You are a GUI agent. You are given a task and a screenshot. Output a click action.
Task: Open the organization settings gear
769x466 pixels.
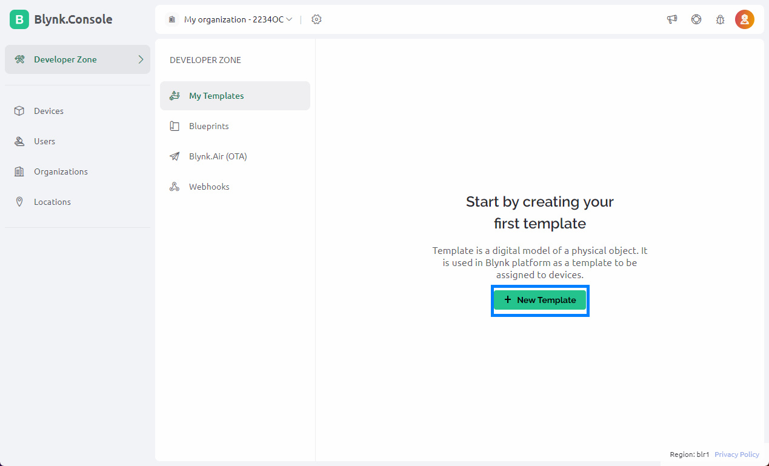point(316,19)
